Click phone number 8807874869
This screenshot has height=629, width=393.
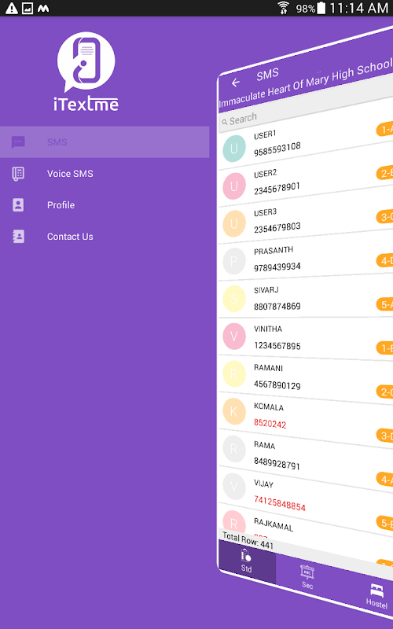[x=277, y=307]
